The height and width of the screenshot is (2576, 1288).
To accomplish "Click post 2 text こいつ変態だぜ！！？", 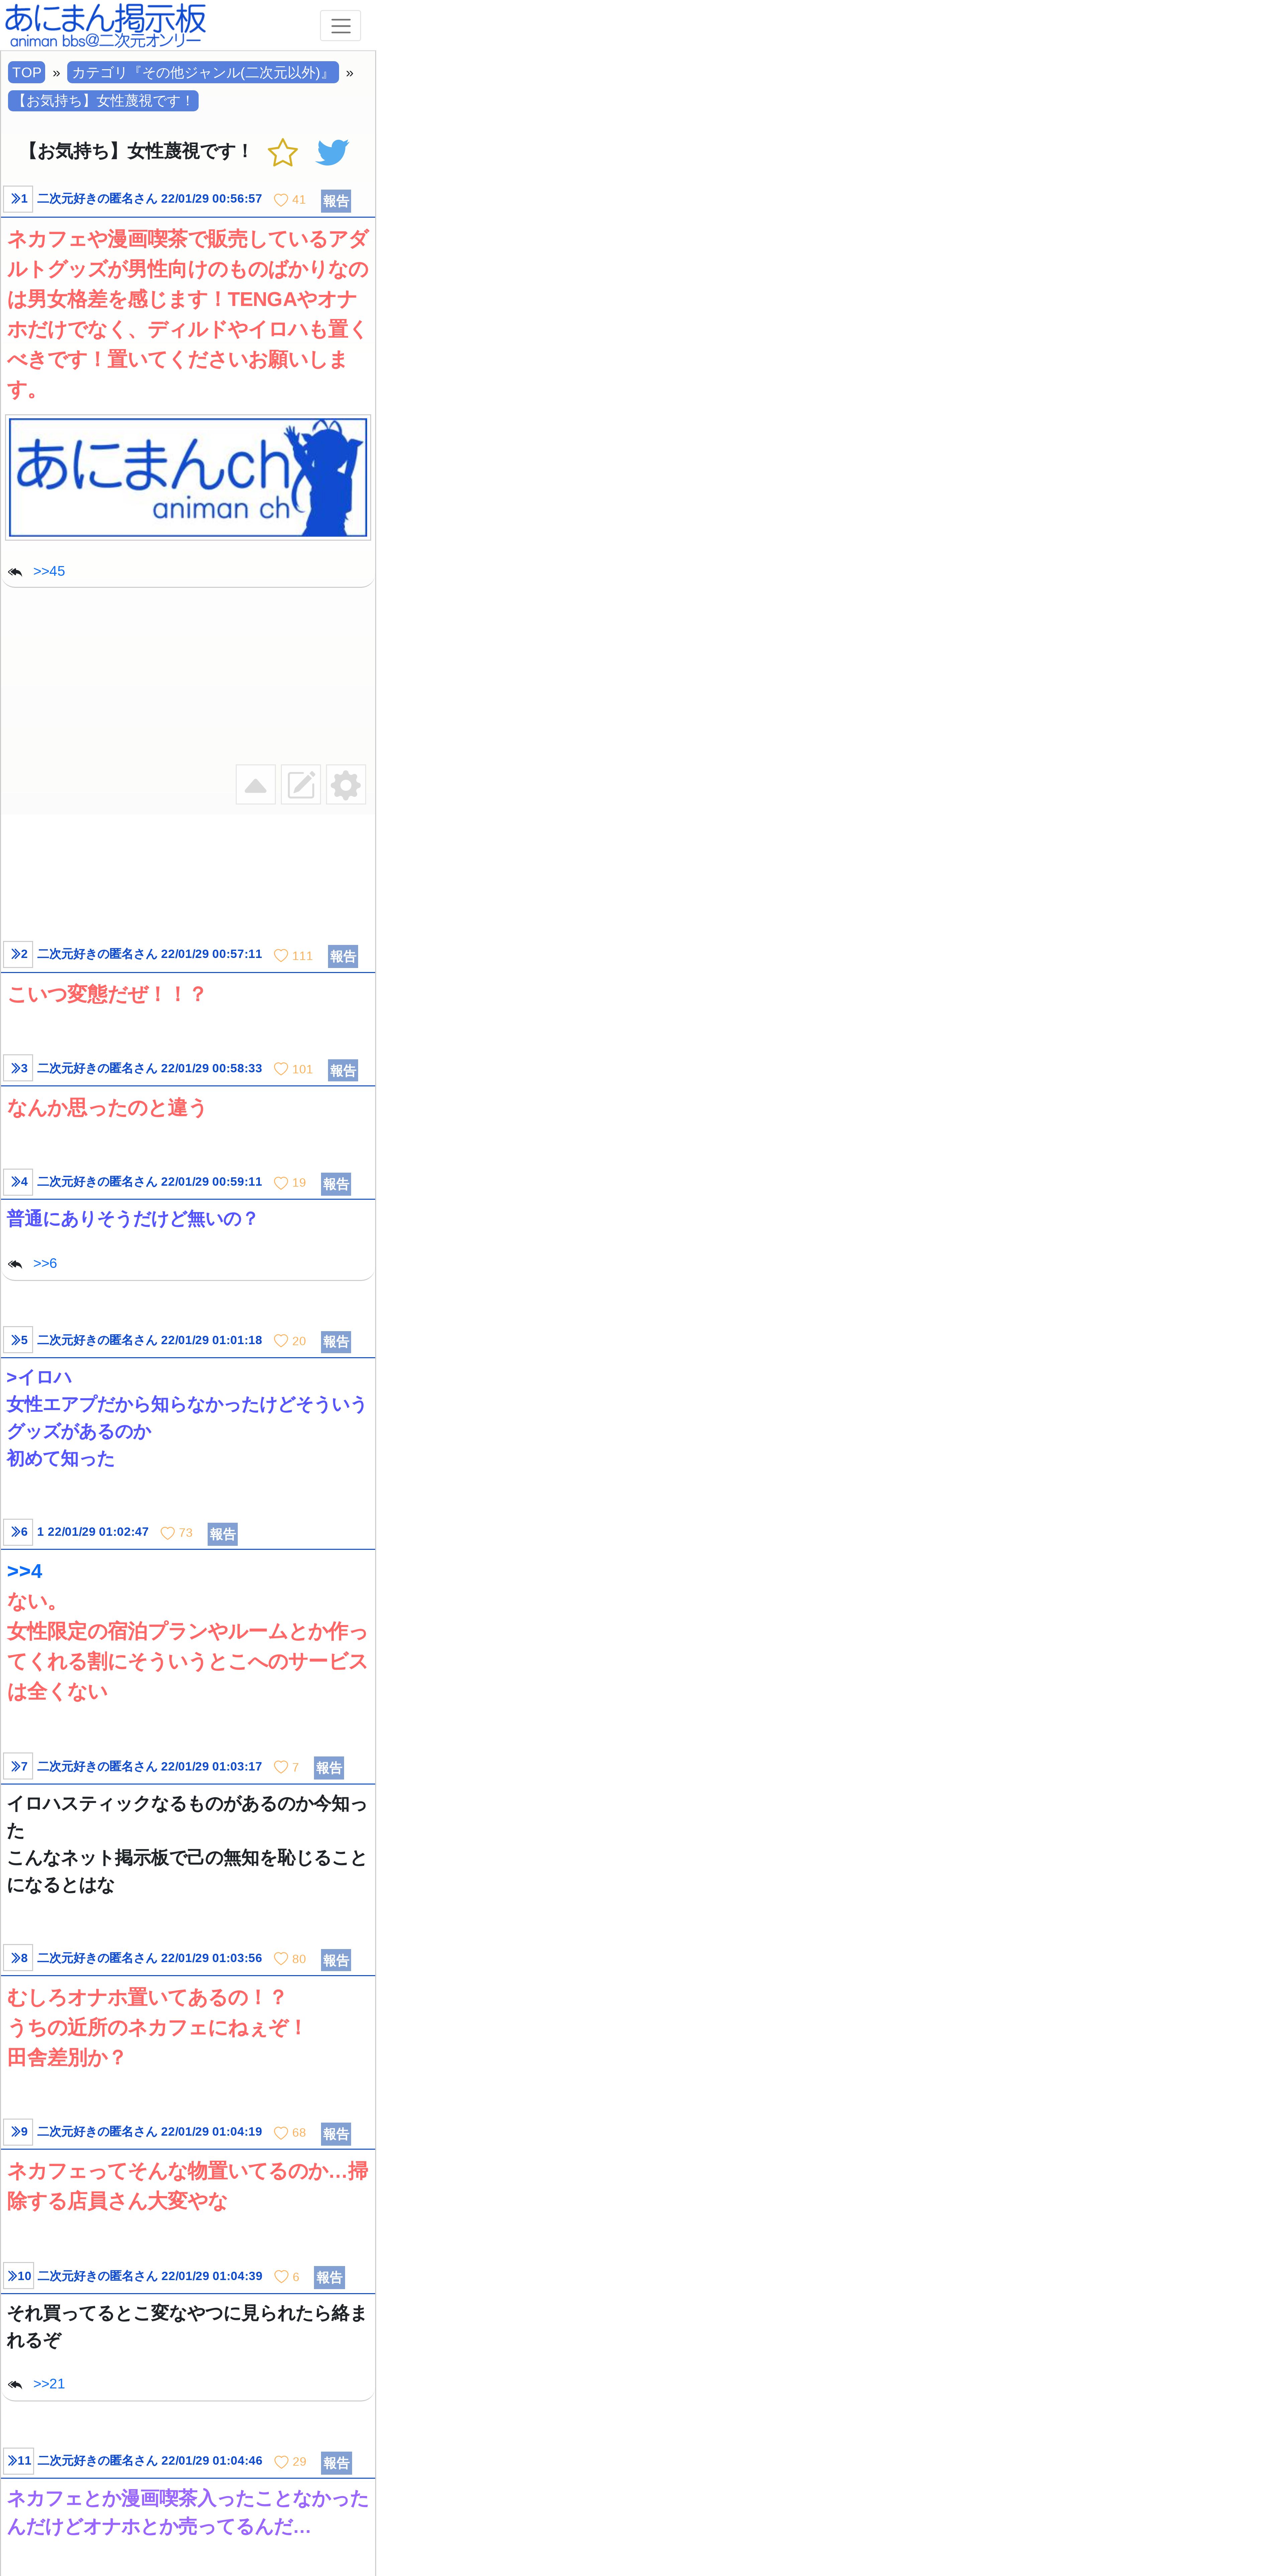I will point(107,994).
